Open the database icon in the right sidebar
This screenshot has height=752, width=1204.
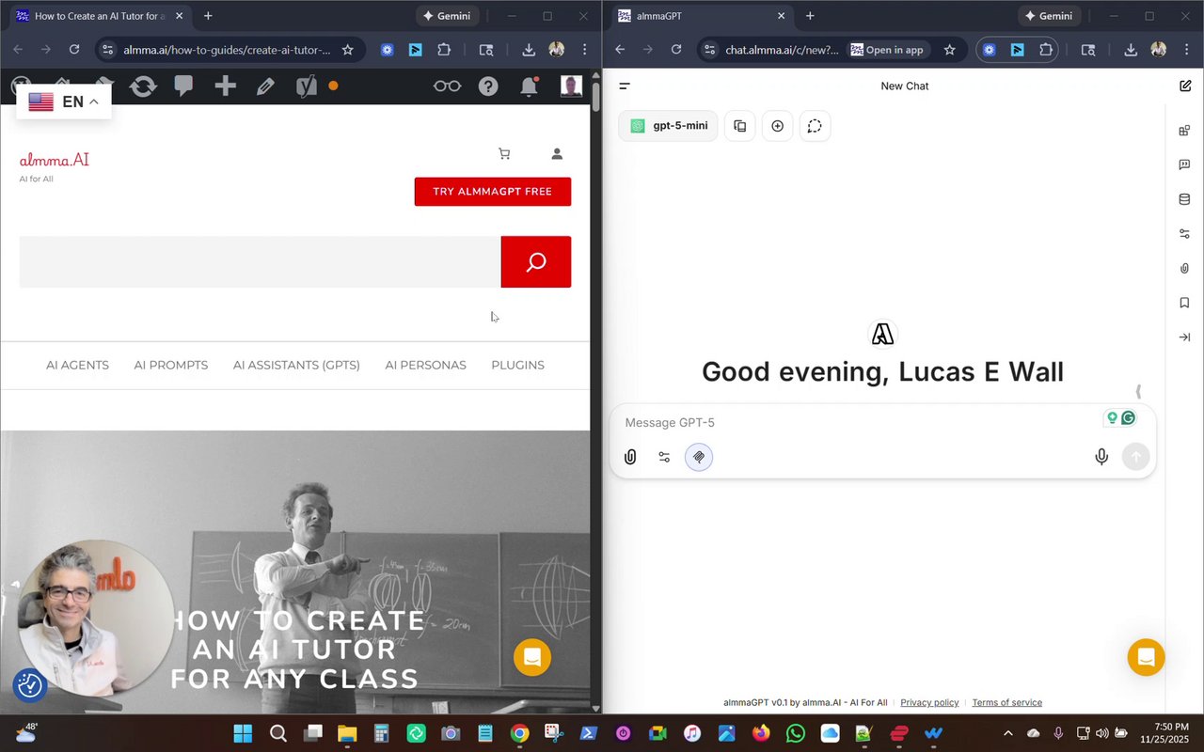(1184, 199)
